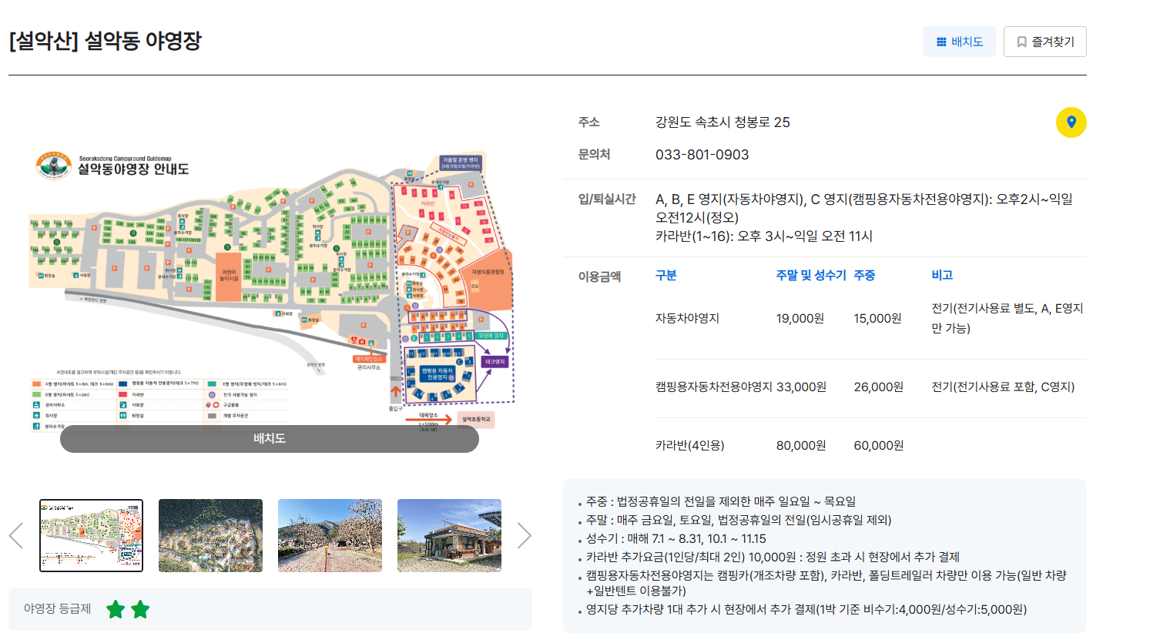Screen dimensions: 1160x633
Task: Click the right chevron of the photo carousel
Action: (x=525, y=534)
